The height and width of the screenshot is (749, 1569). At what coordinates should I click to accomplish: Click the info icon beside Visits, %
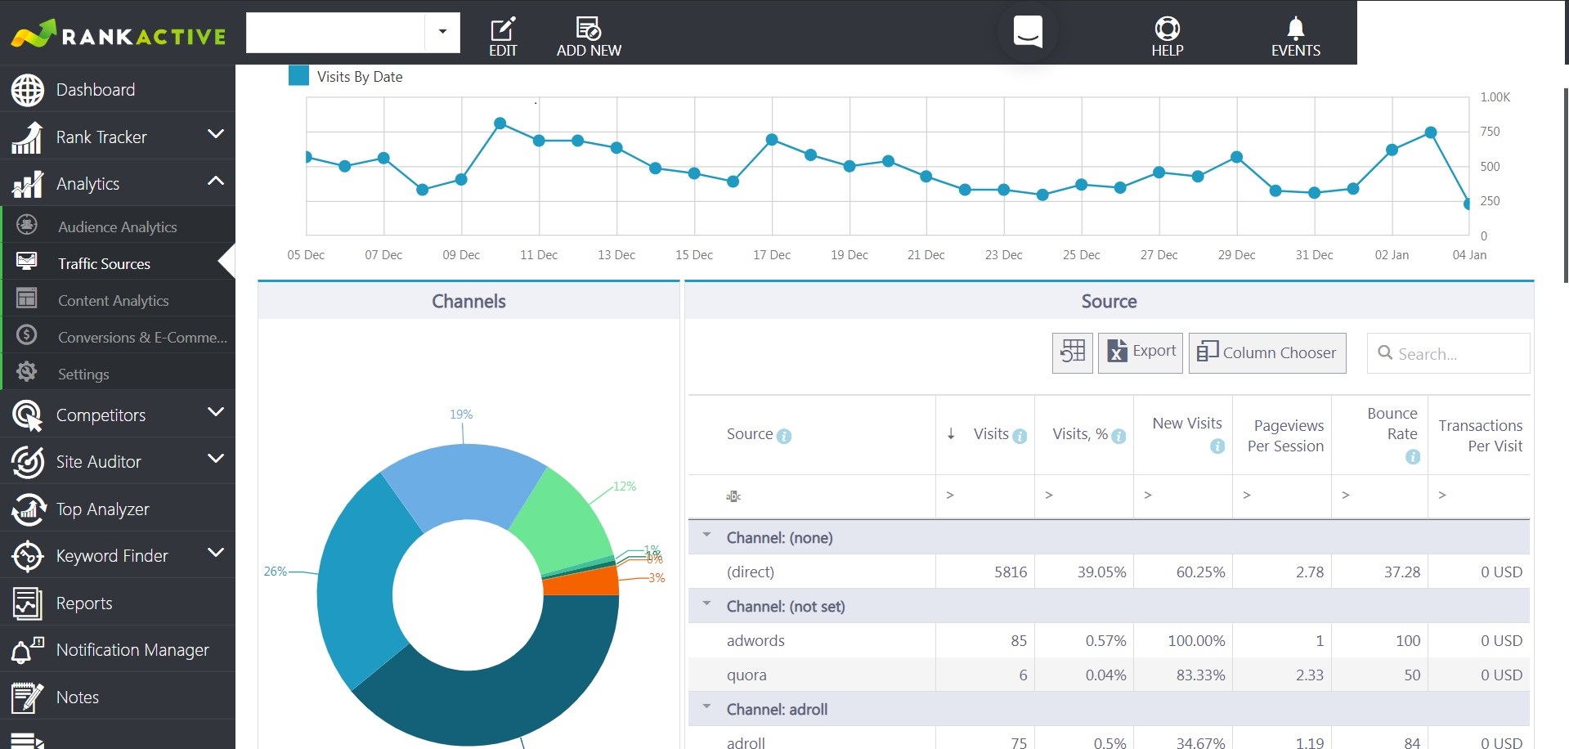tap(1118, 437)
